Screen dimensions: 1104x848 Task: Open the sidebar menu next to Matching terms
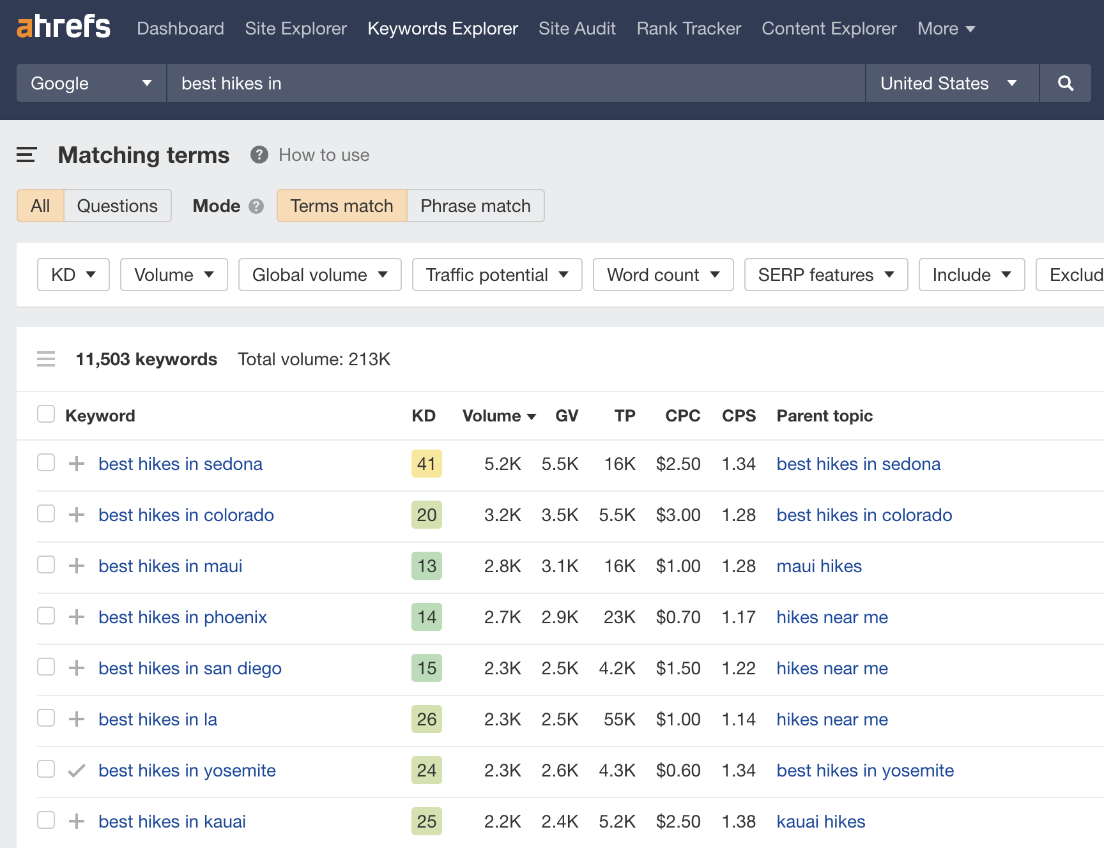(26, 155)
